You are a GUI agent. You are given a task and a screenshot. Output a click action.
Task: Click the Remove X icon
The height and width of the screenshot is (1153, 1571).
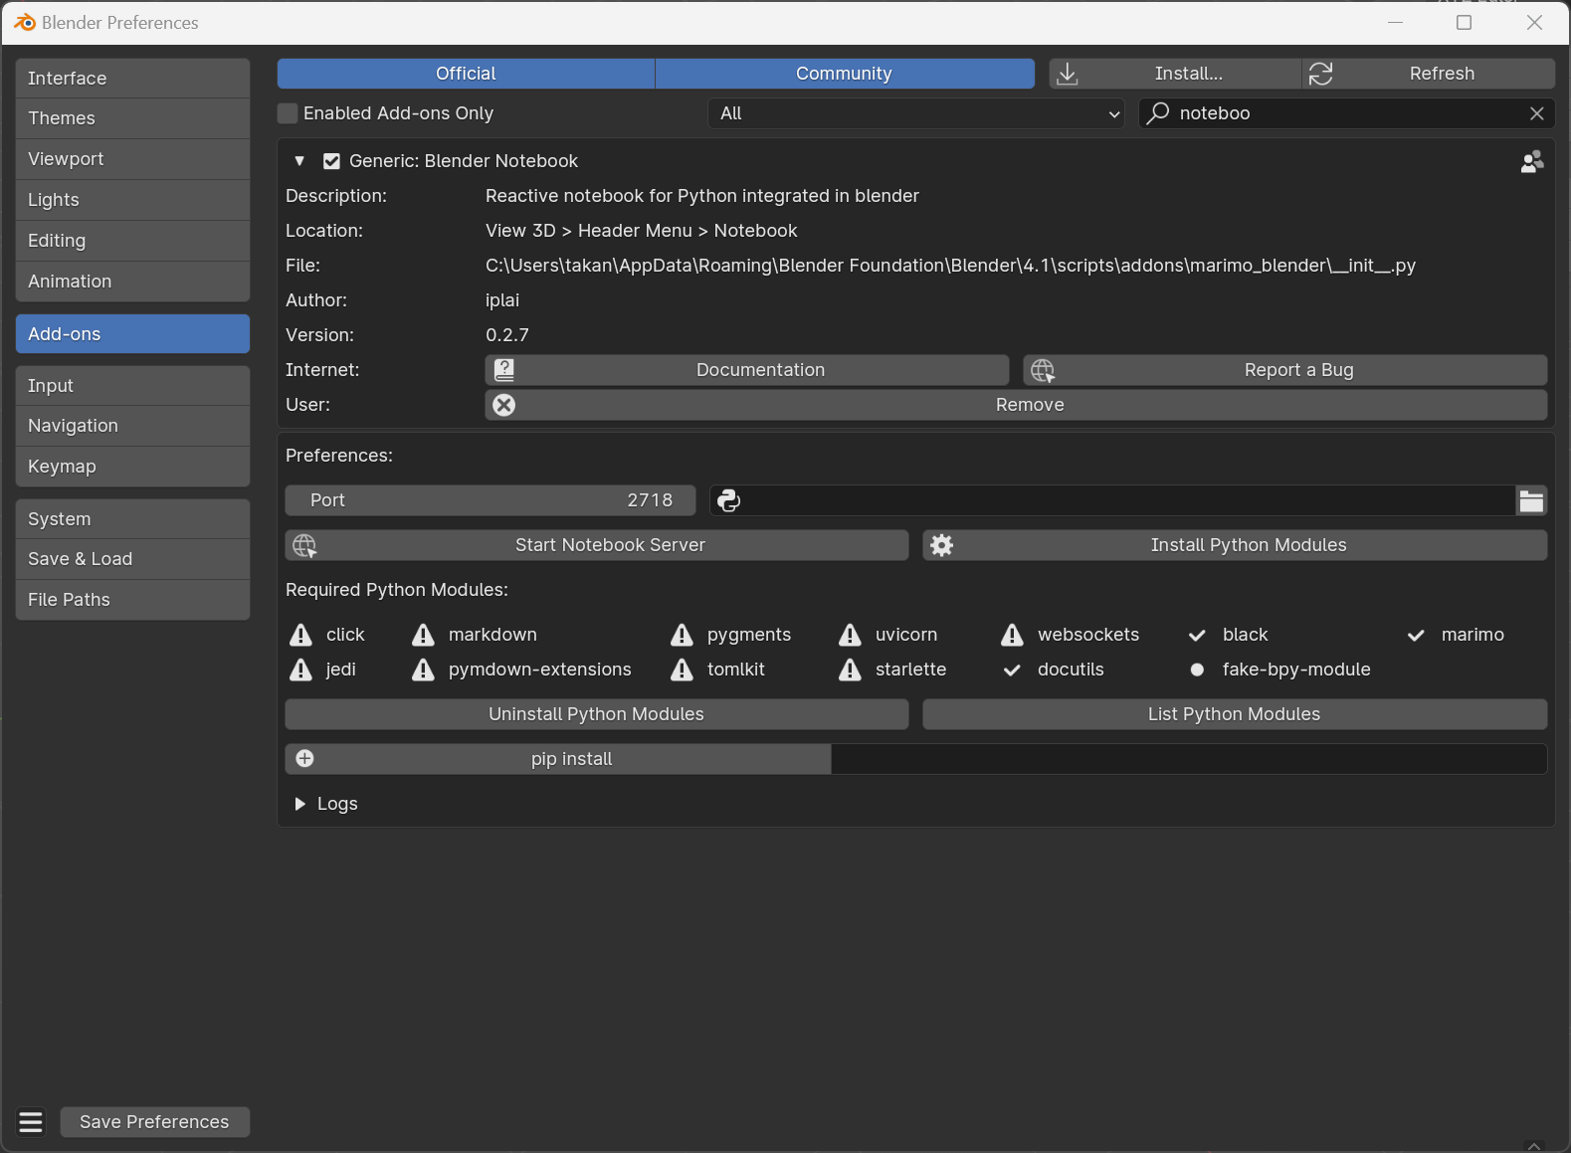(504, 405)
